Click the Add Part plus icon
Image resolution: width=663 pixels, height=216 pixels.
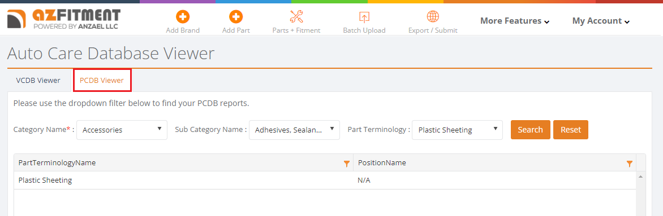click(x=236, y=17)
